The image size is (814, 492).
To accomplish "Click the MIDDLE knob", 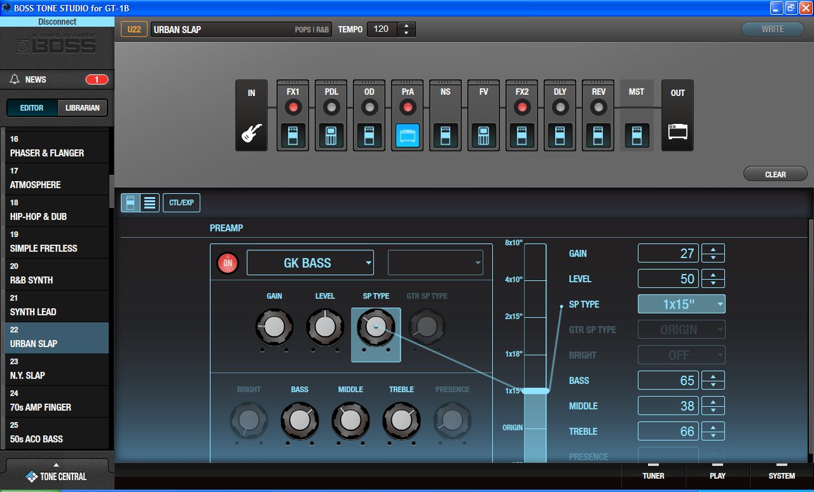I will (x=350, y=420).
